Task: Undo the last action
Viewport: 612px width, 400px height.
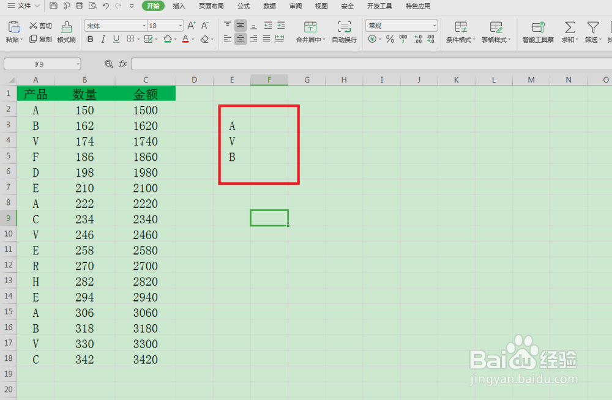Action: click(105, 6)
